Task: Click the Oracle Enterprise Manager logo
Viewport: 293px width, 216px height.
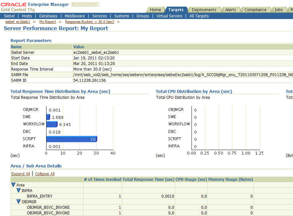Action: [x=35, y=5]
